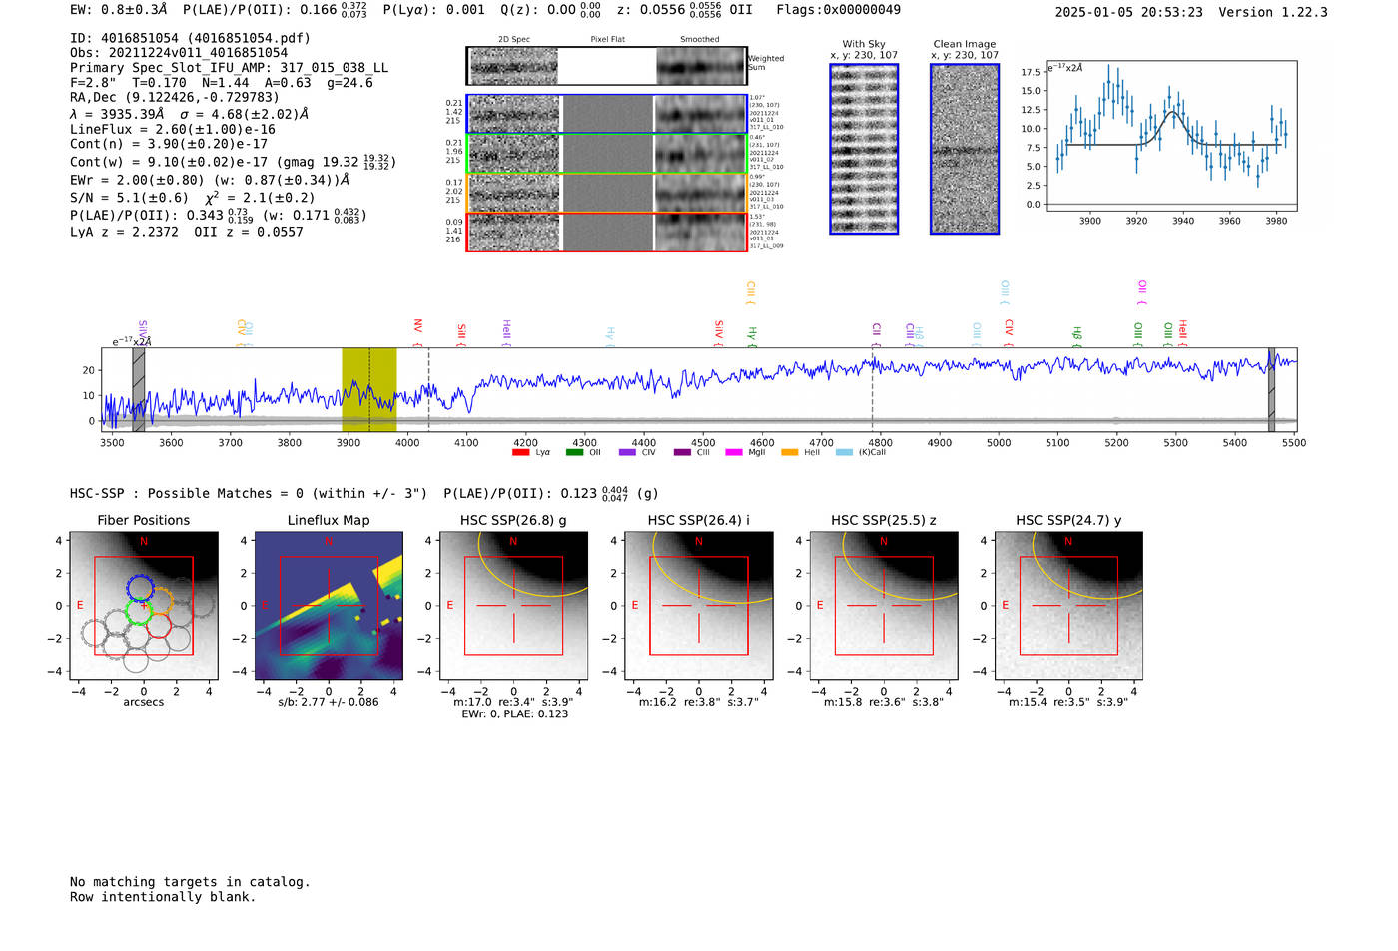The height and width of the screenshot is (951, 1398).
Task: Click the dashed line near 4040 Angstroms
Action: 429,389
